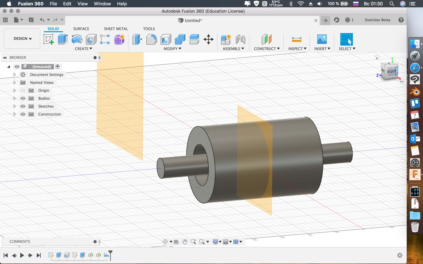This screenshot has height=264, width=423.
Task: Select the Combine tool
Action: click(180, 39)
